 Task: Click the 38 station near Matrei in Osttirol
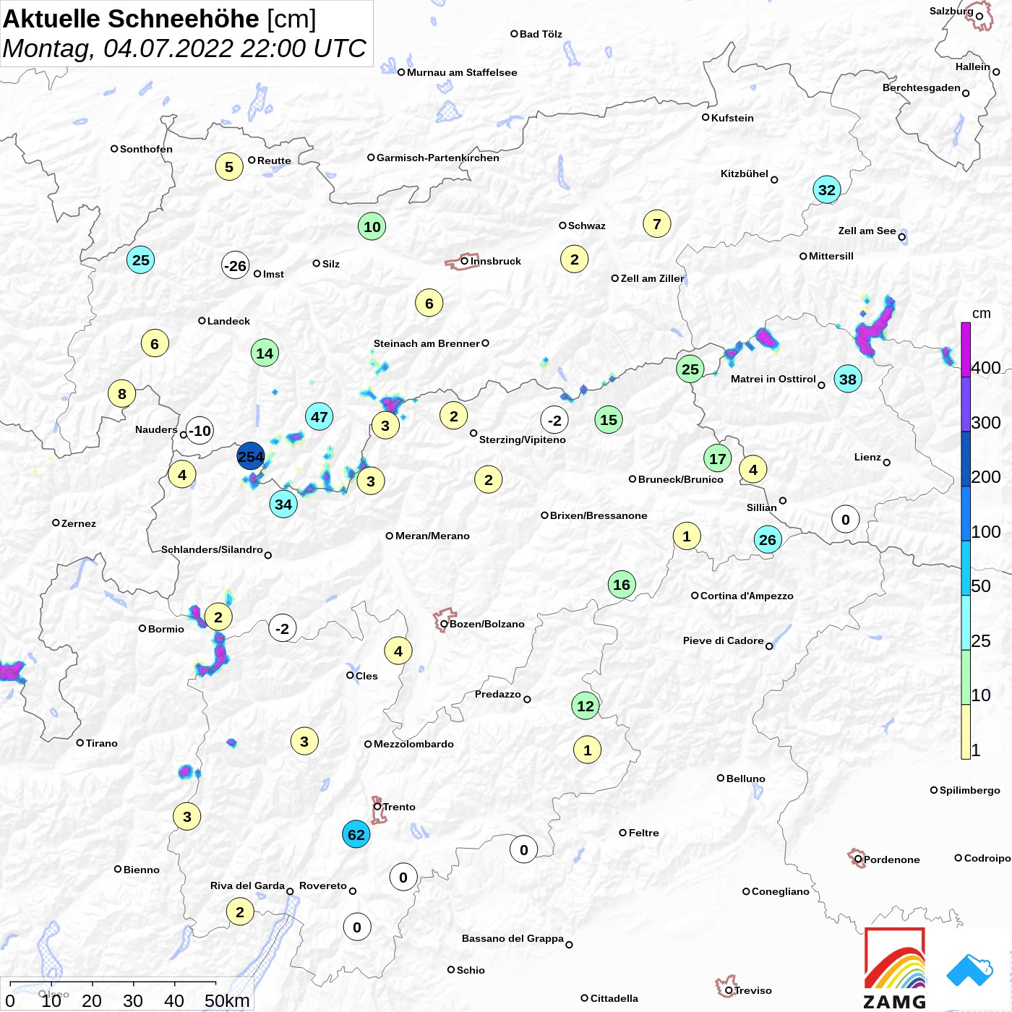tap(848, 379)
